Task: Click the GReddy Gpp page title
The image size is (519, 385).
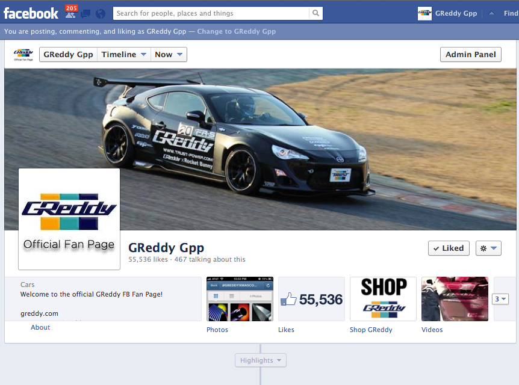Action: tap(166, 248)
